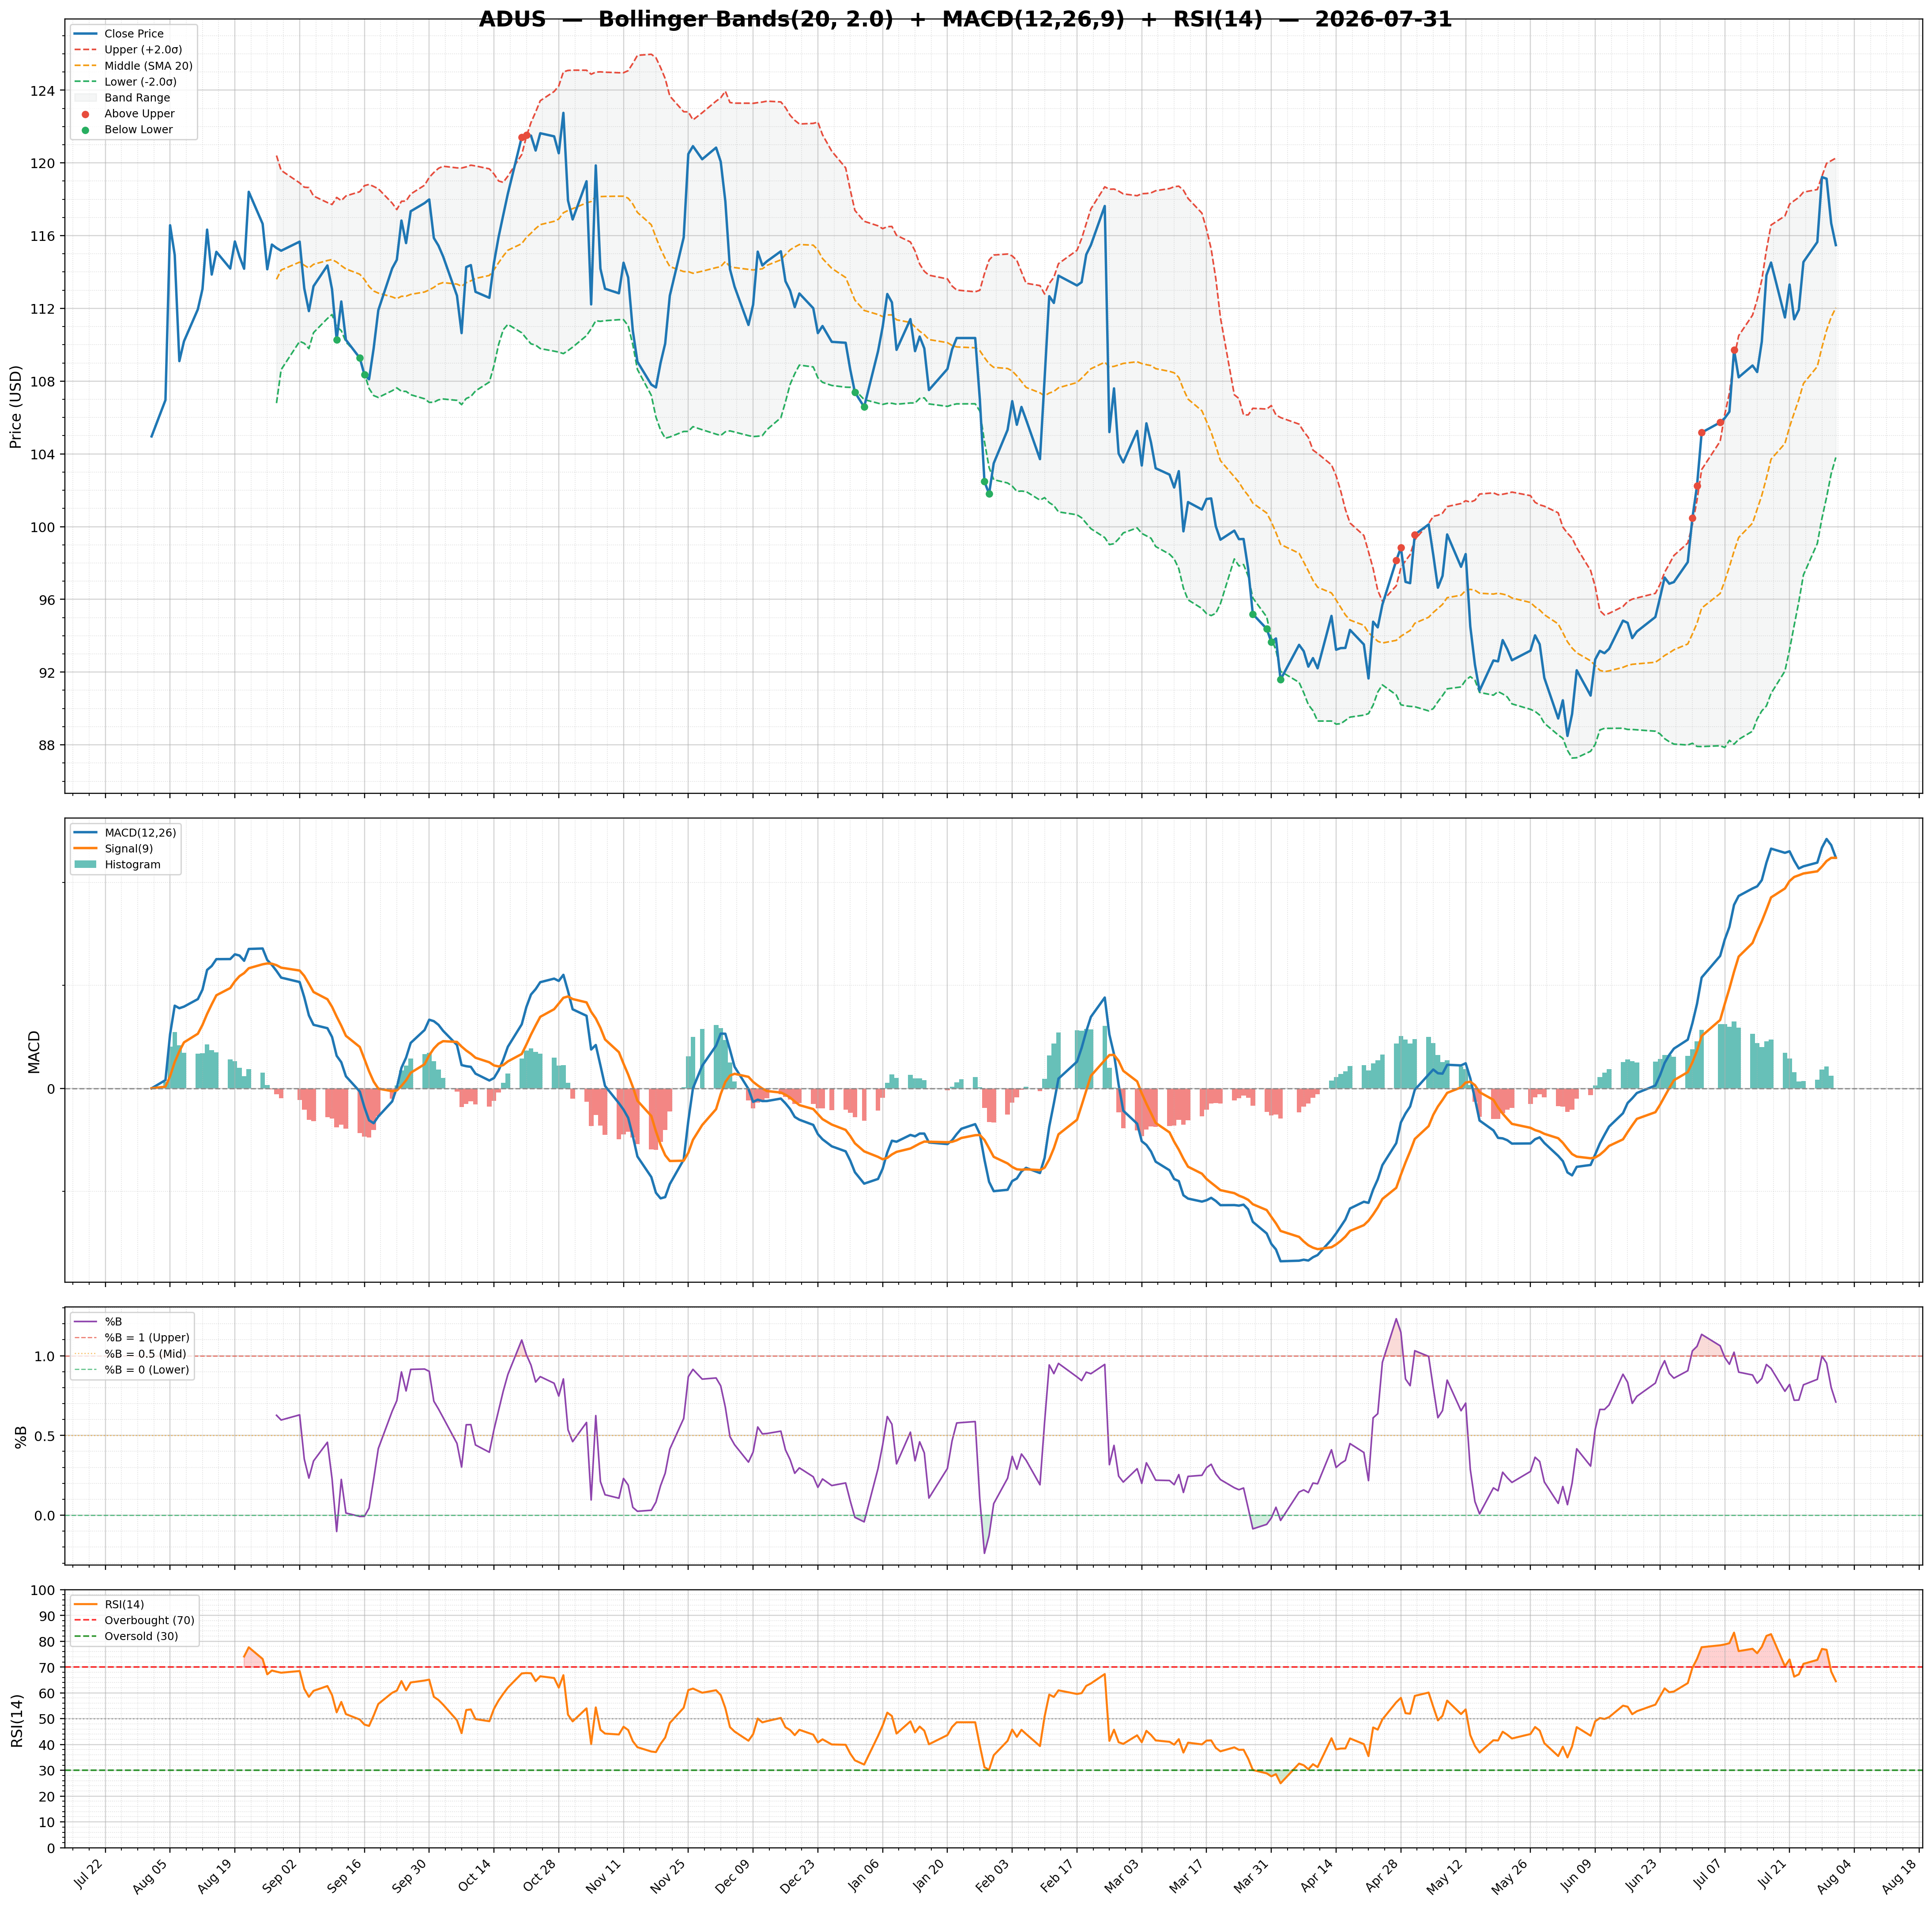Click the 10 tick on the RSI axis
Screen dimensions: 1932x1907
[x=47, y=1822]
